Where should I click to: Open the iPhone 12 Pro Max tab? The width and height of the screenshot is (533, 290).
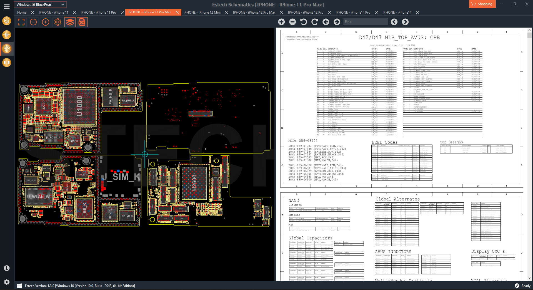254,13
